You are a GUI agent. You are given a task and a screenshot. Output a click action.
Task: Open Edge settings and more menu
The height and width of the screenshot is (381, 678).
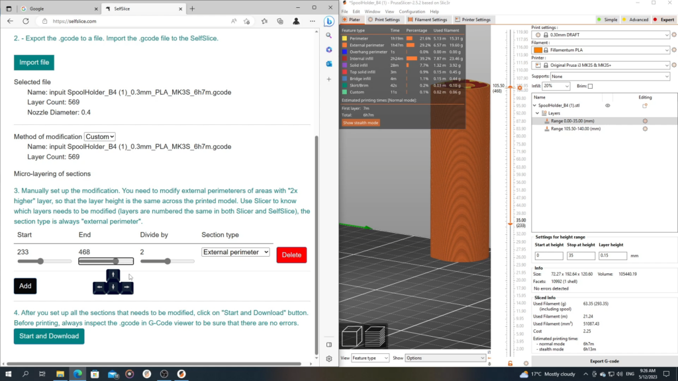click(313, 21)
